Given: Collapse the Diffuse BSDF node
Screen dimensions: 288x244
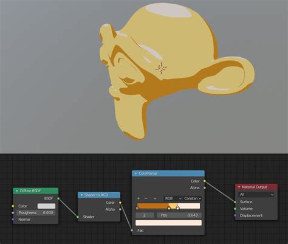Looking at the screenshot, I should [x=17, y=191].
